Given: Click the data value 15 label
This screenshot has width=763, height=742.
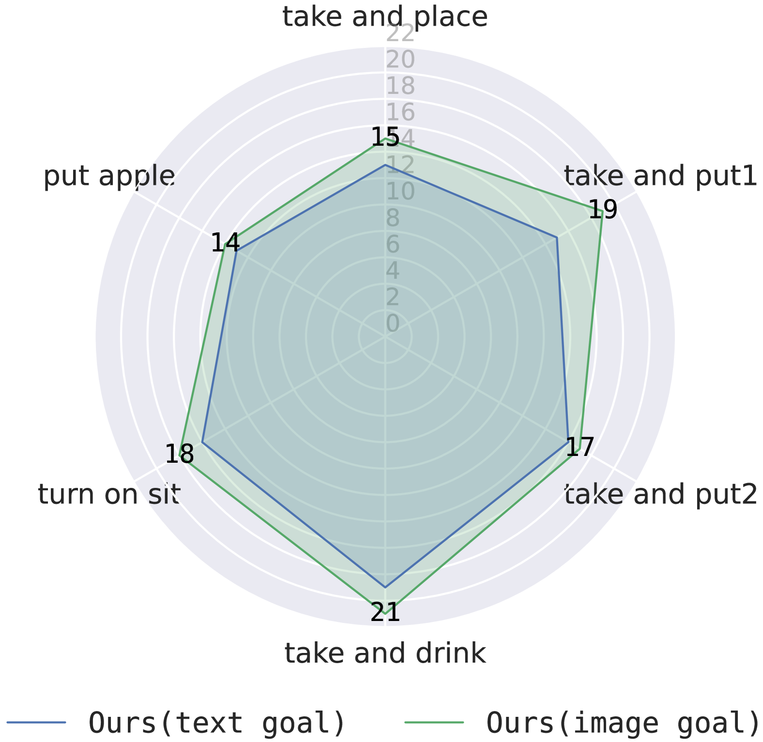Looking at the screenshot, I should (x=385, y=137).
